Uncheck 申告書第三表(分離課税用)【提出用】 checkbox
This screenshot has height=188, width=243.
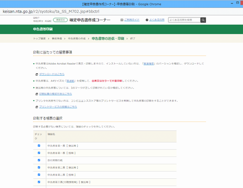click(39, 182)
